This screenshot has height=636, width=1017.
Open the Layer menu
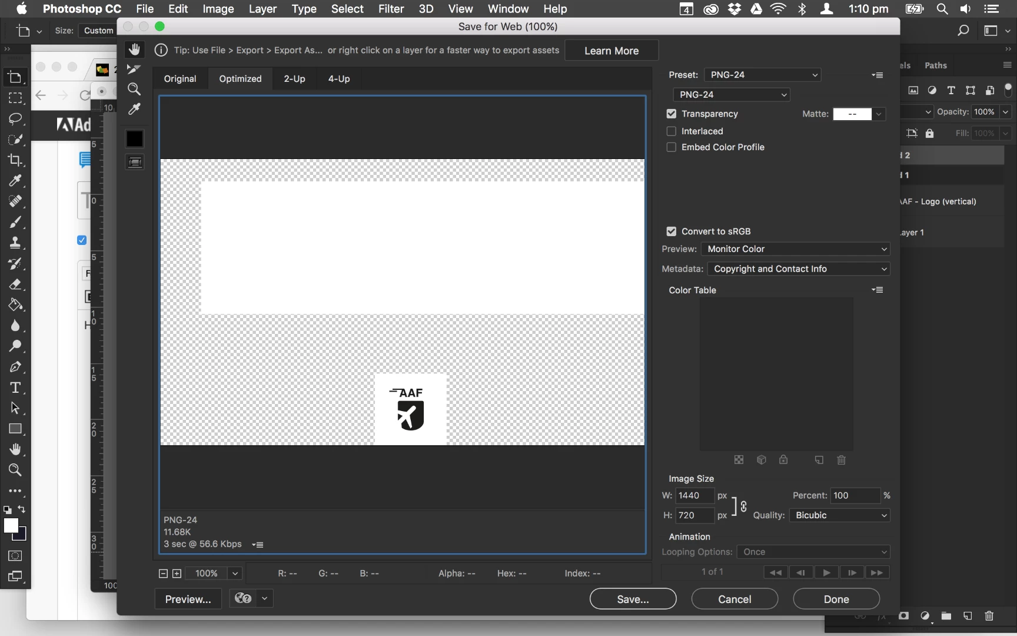pyautogui.click(x=262, y=9)
